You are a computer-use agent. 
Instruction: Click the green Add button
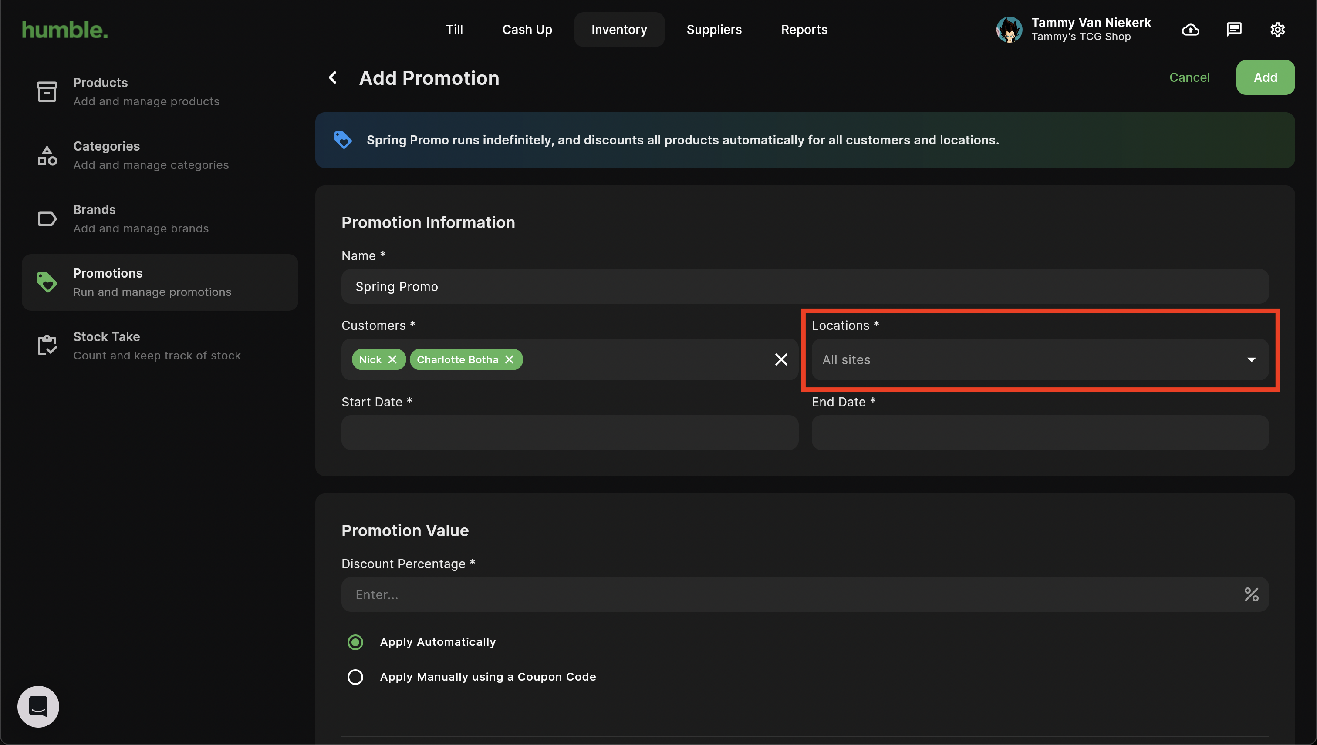(1265, 77)
